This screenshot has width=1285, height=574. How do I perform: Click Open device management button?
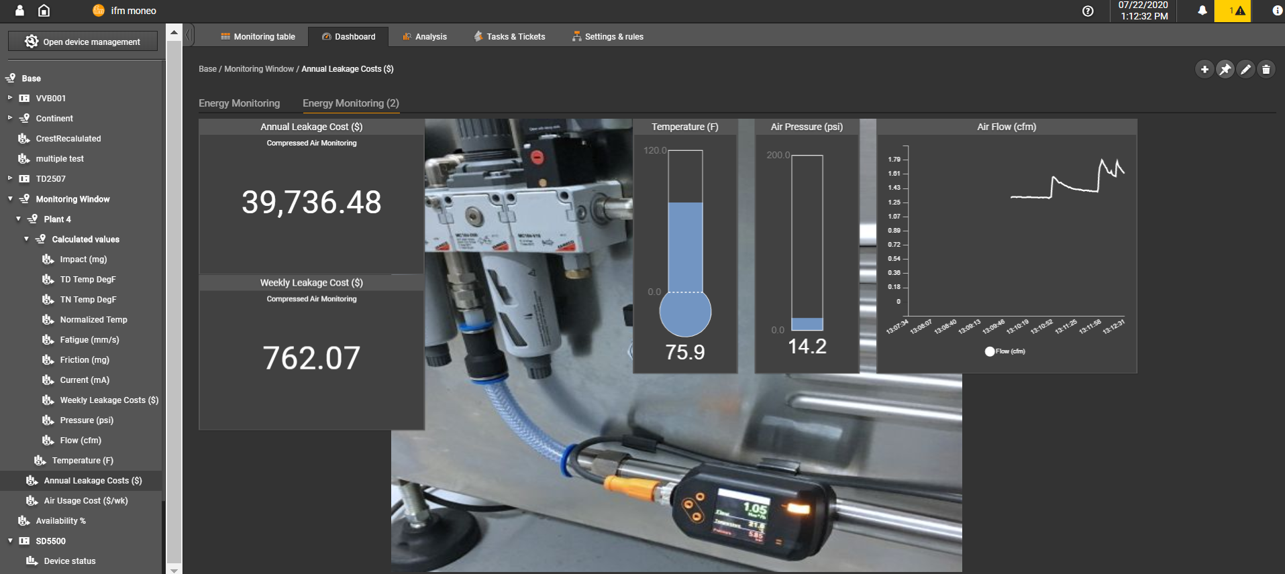(83, 42)
